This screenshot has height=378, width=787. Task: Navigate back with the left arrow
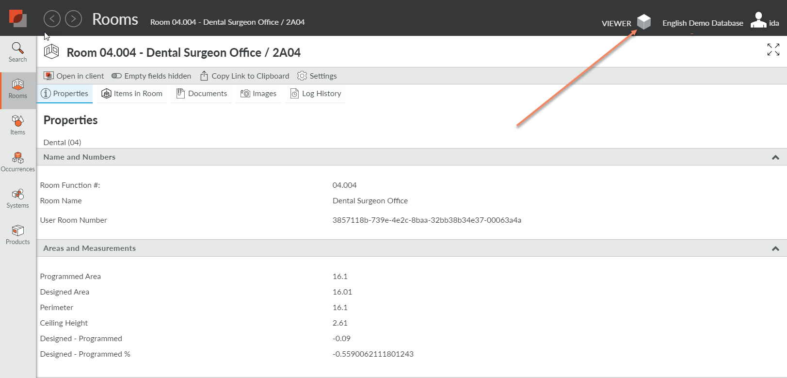pos(52,19)
